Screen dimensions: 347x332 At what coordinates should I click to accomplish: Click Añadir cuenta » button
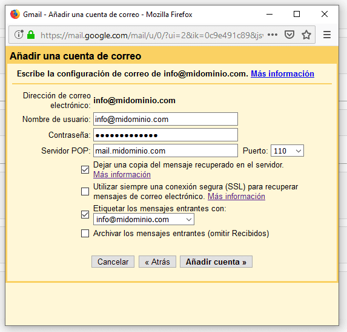click(216, 262)
